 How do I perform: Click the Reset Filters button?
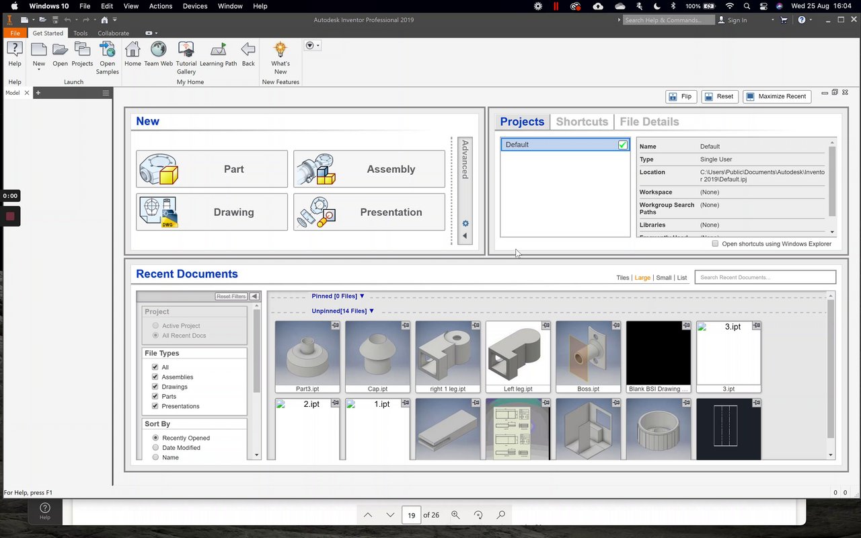click(231, 297)
